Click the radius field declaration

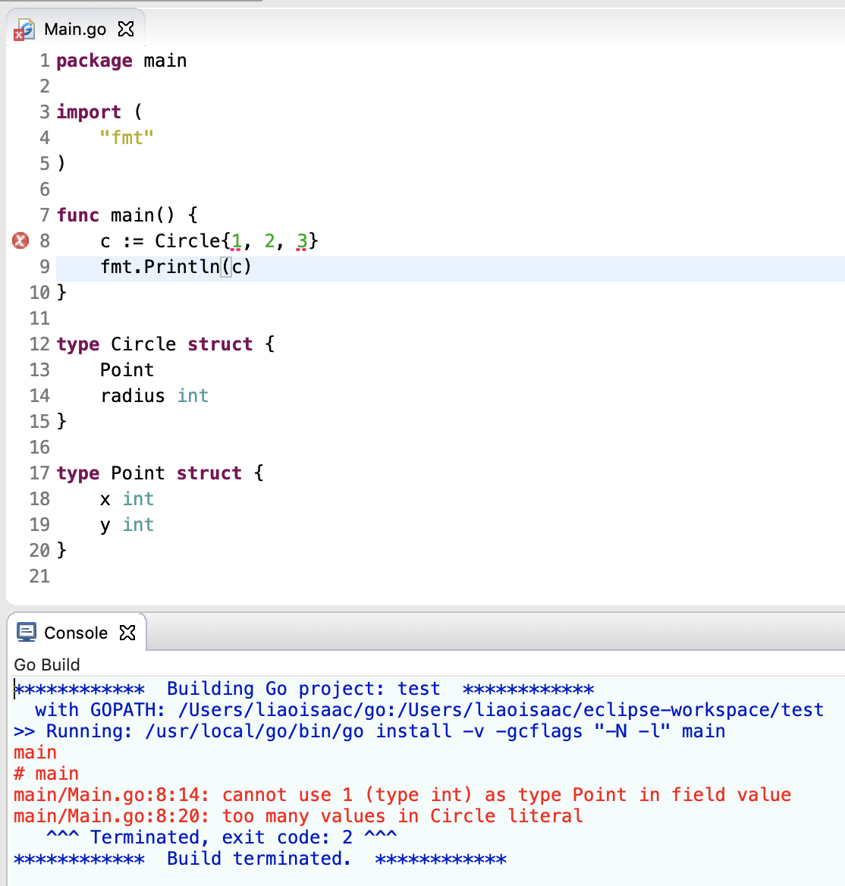tap(133, 396)
